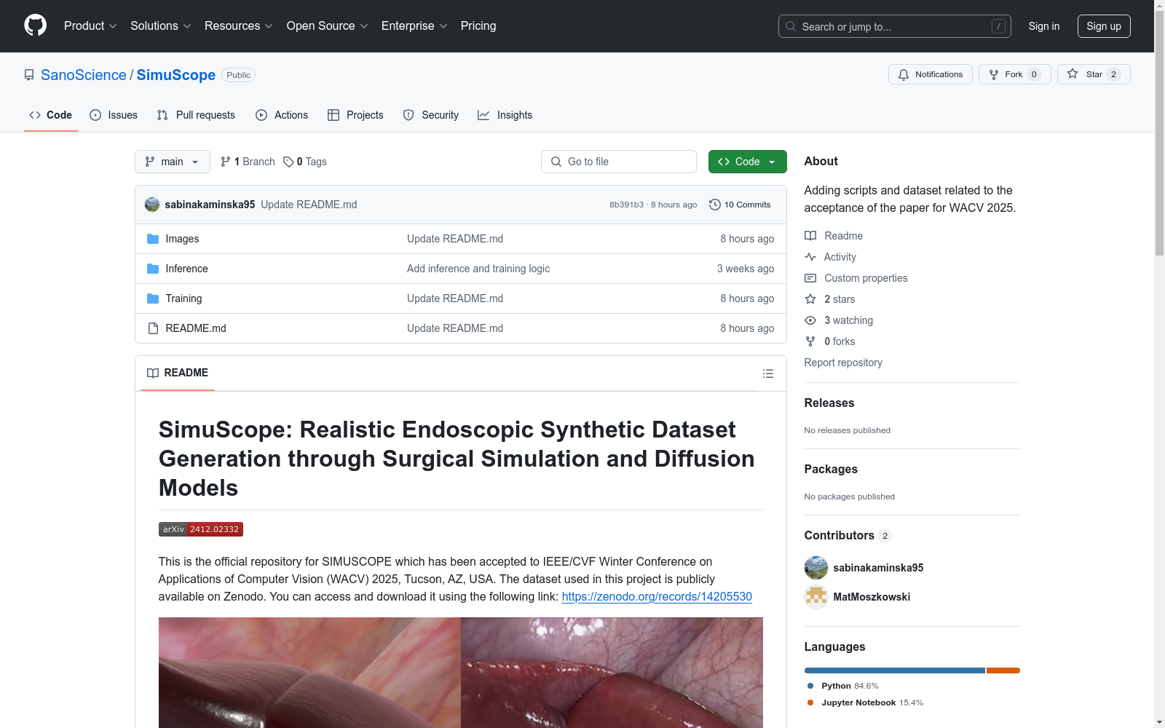Click the GitHub Octocat logo
Image resolution: width=1165 pixels, height=728 pixels.
coord(35,25)
